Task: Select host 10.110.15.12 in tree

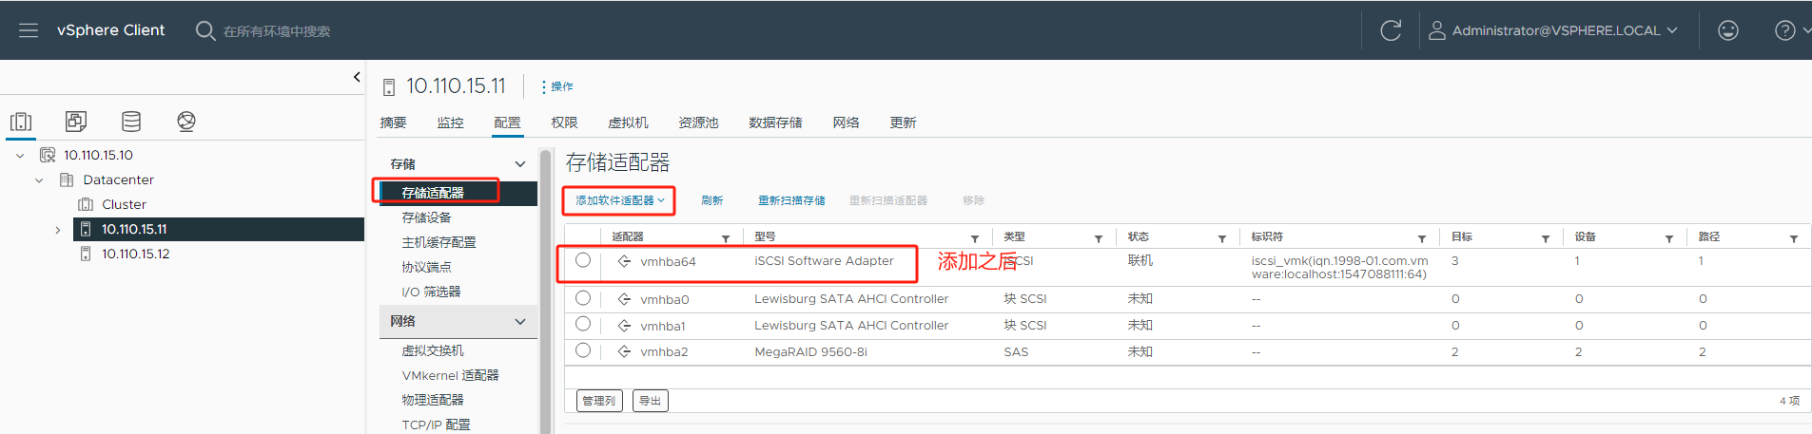Action: [x=136, y=254]
